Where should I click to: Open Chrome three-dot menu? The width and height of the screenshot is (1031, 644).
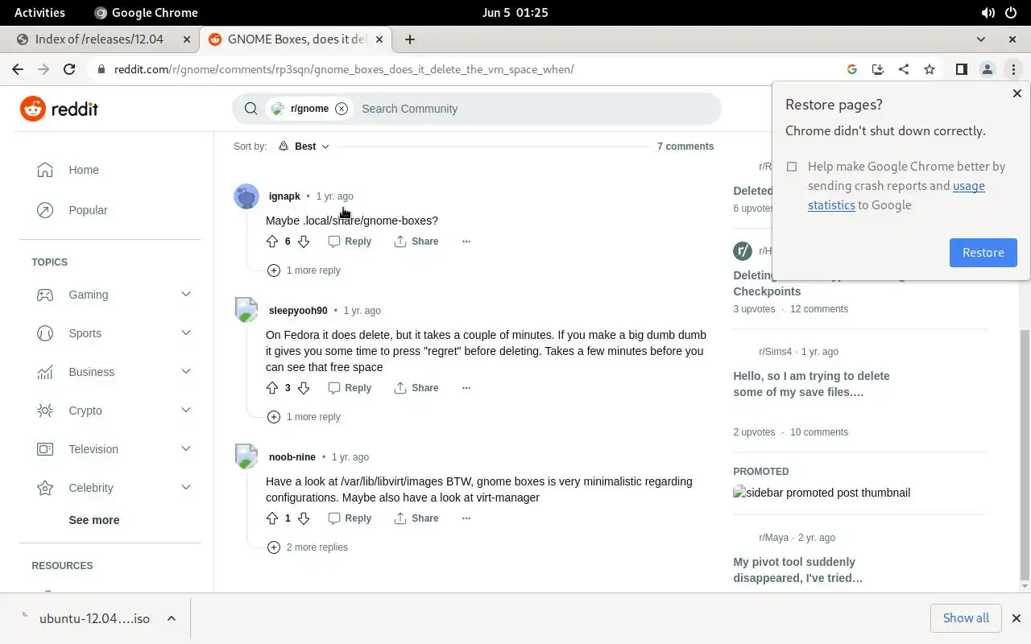[x=1013, y=69]
